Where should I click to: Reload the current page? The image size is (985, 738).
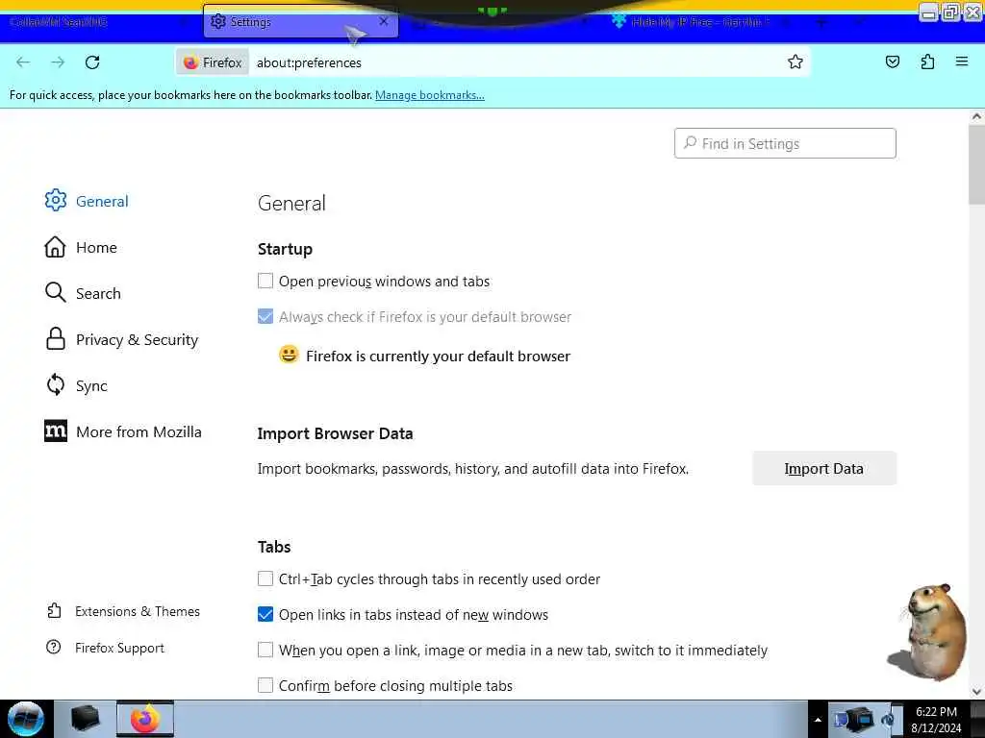[92, 62]
